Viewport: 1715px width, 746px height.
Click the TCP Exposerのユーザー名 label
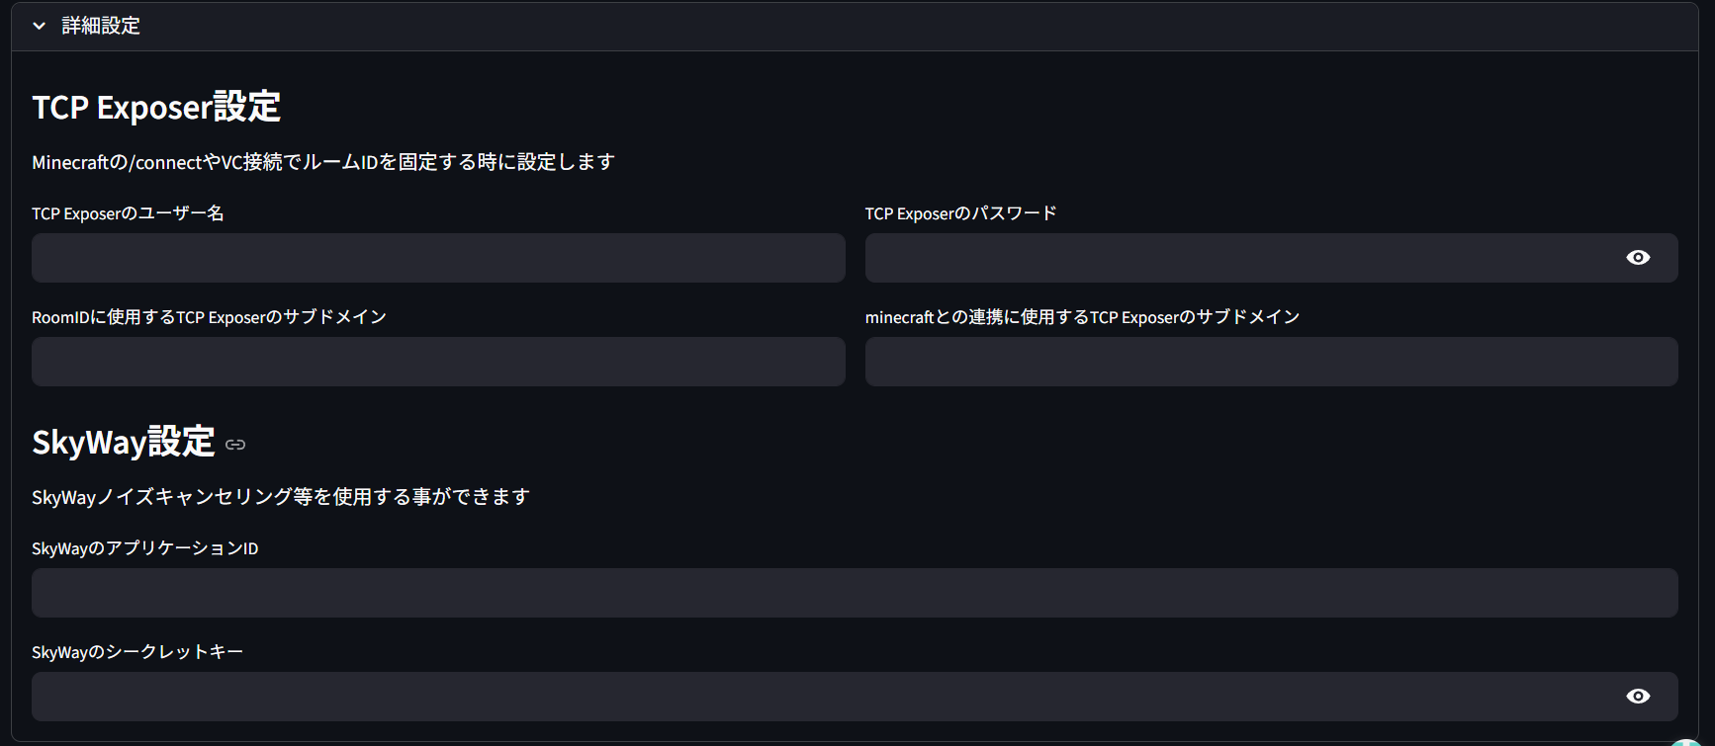128,213
